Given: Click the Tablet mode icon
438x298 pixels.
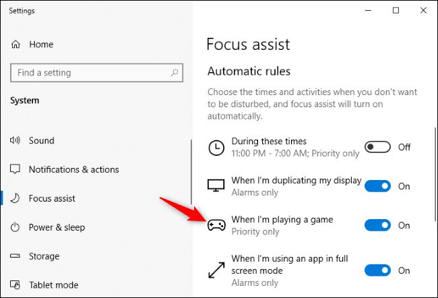Looking at the screenshot, I should [15, 285].
